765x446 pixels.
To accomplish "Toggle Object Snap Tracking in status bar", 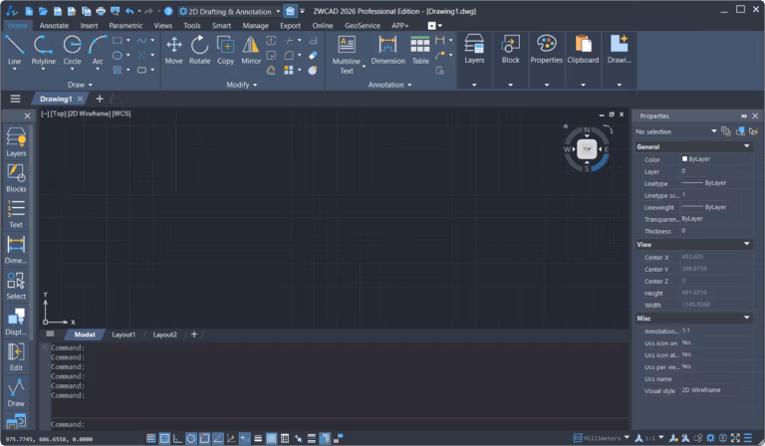I will click(x=217, y=438).
